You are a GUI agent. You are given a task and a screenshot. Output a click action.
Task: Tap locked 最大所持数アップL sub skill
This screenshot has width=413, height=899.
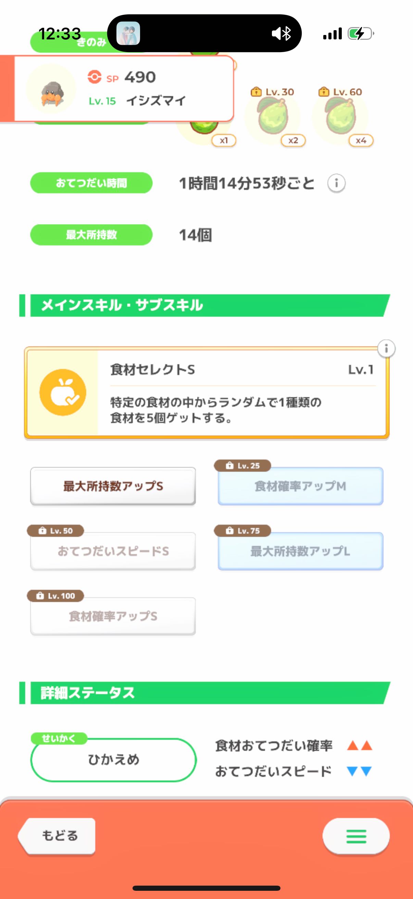coord(300,551)
